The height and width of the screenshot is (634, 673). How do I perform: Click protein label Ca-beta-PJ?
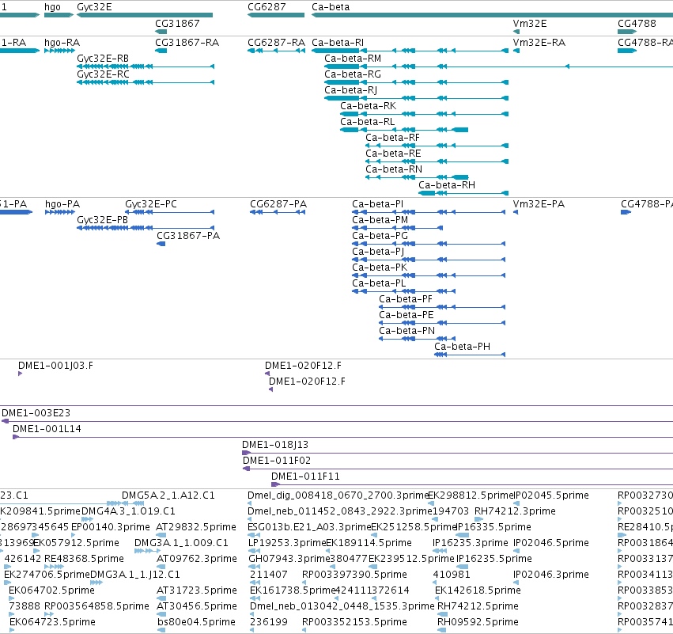point(378,252)
